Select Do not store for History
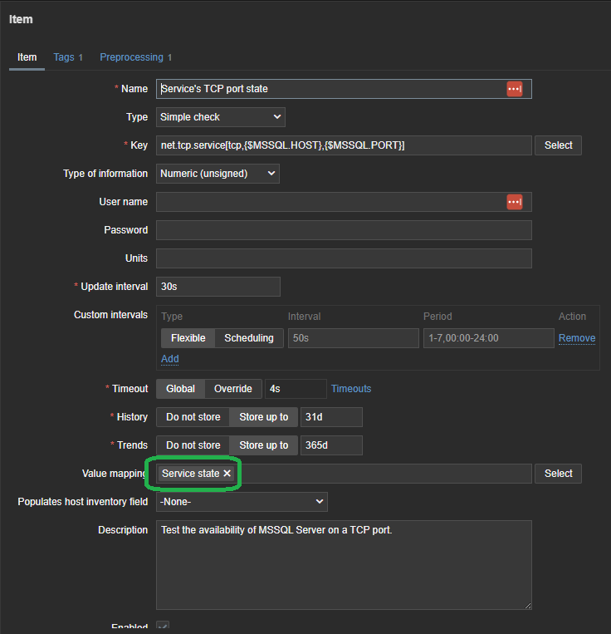 click(193, 417)
